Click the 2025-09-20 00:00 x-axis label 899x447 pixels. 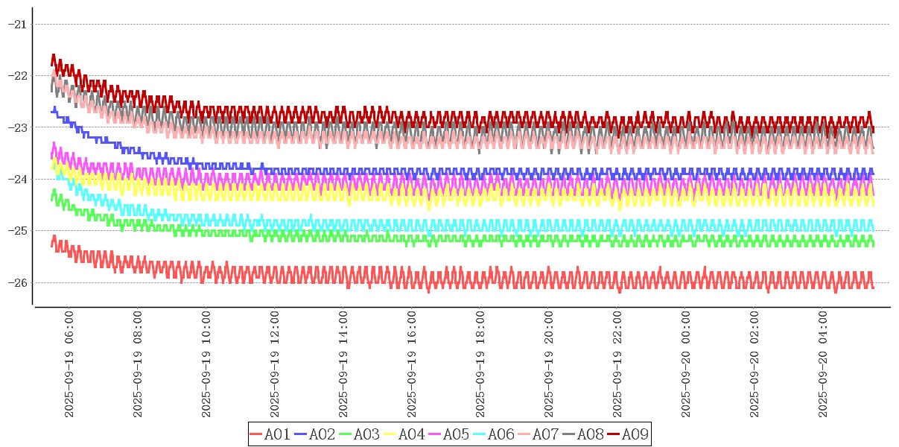tap(686, 364)
